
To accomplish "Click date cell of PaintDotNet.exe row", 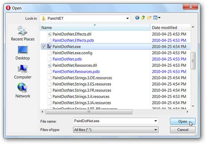I will [x=169, y=47].
